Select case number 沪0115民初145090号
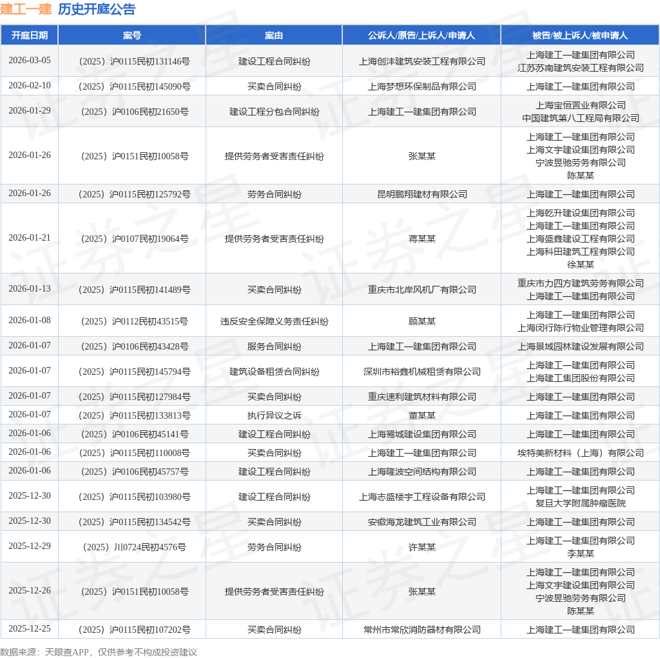This screenshot has height=658, width=660. [134, 87]
